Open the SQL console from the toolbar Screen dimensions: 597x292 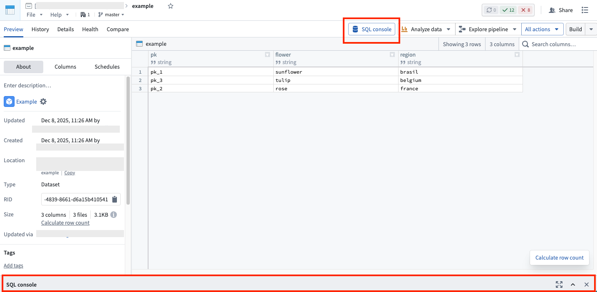(x=371, y=29)
